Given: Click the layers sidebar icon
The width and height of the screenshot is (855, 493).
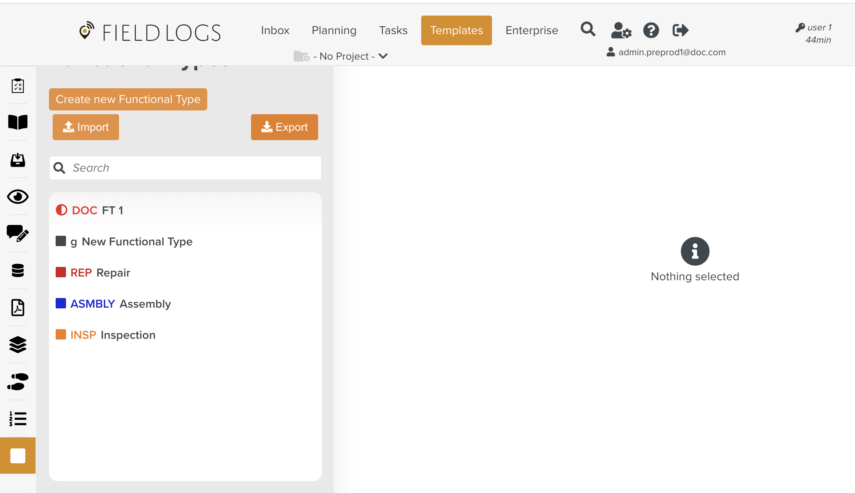Looking at the screenshot, I should pos(17,345).
